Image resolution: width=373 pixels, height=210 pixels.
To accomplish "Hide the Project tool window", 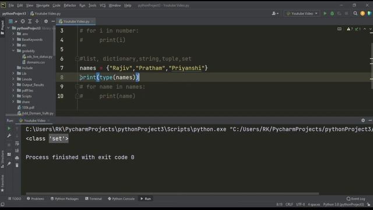I will pyautogui.click(x=53, y=22).
